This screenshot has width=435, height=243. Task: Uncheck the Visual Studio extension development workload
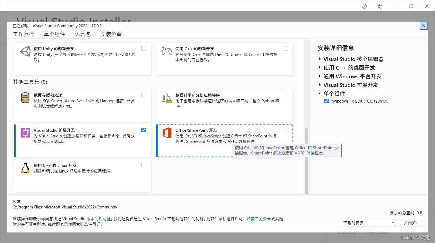[144, 130]
